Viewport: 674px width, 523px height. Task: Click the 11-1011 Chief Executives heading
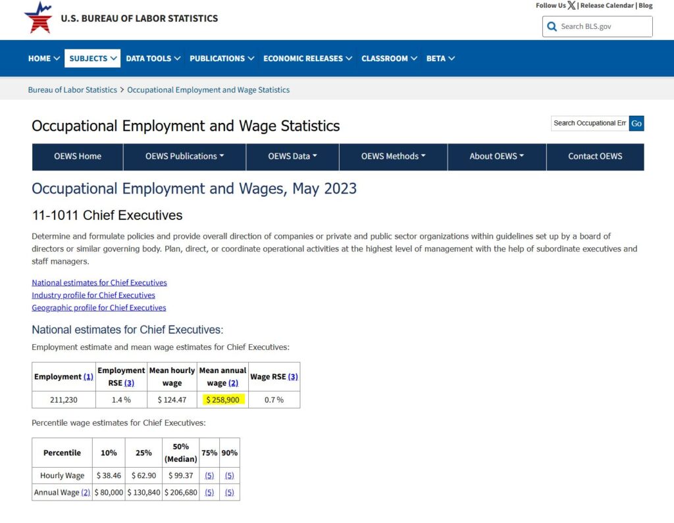point(107,215)
